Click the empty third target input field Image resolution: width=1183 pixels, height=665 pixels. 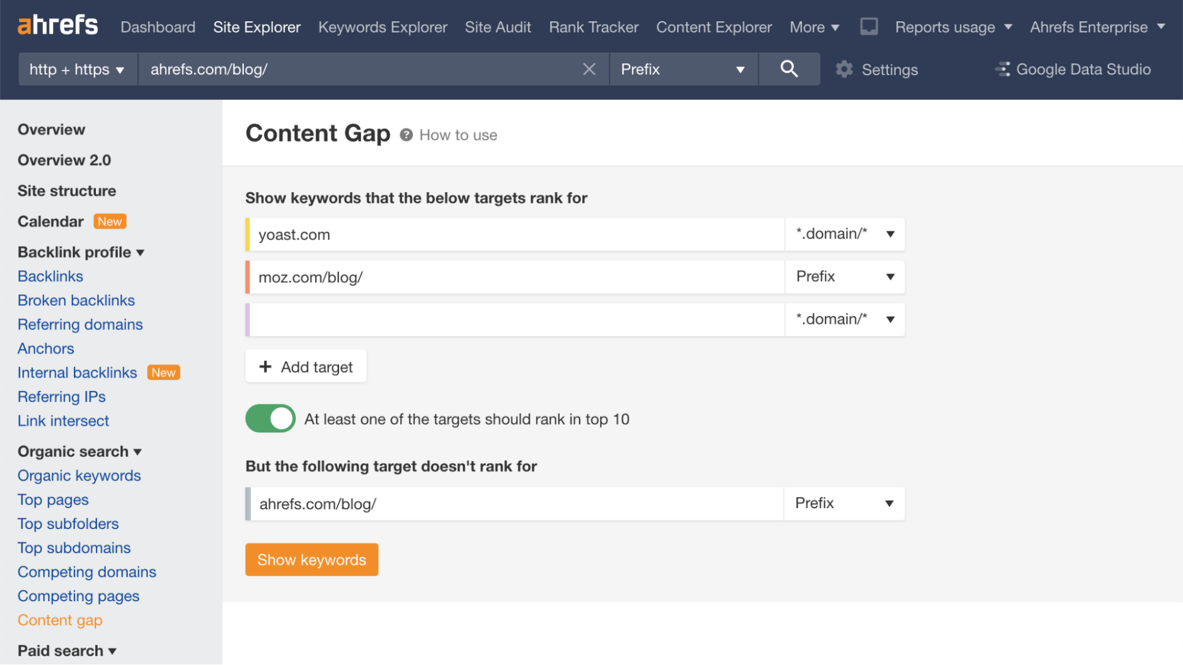(516, 319)
